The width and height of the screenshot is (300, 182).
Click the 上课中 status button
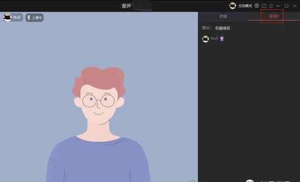click(x=35, y=18)
